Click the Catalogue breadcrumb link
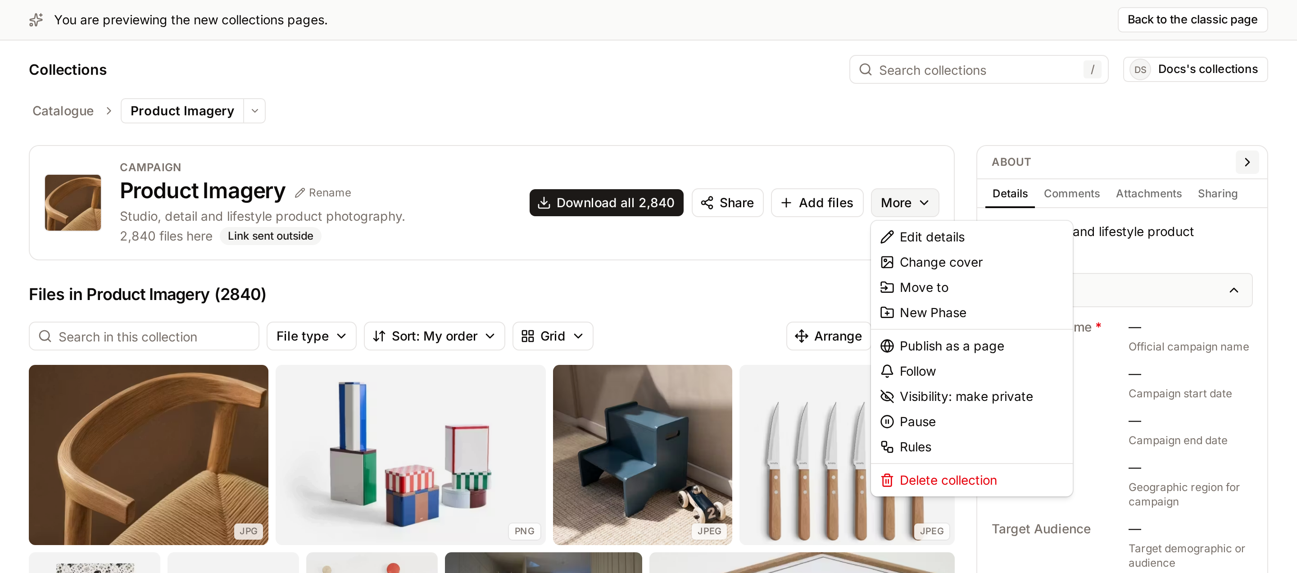This screenshot has height=573, width=1297. point(63,111)
